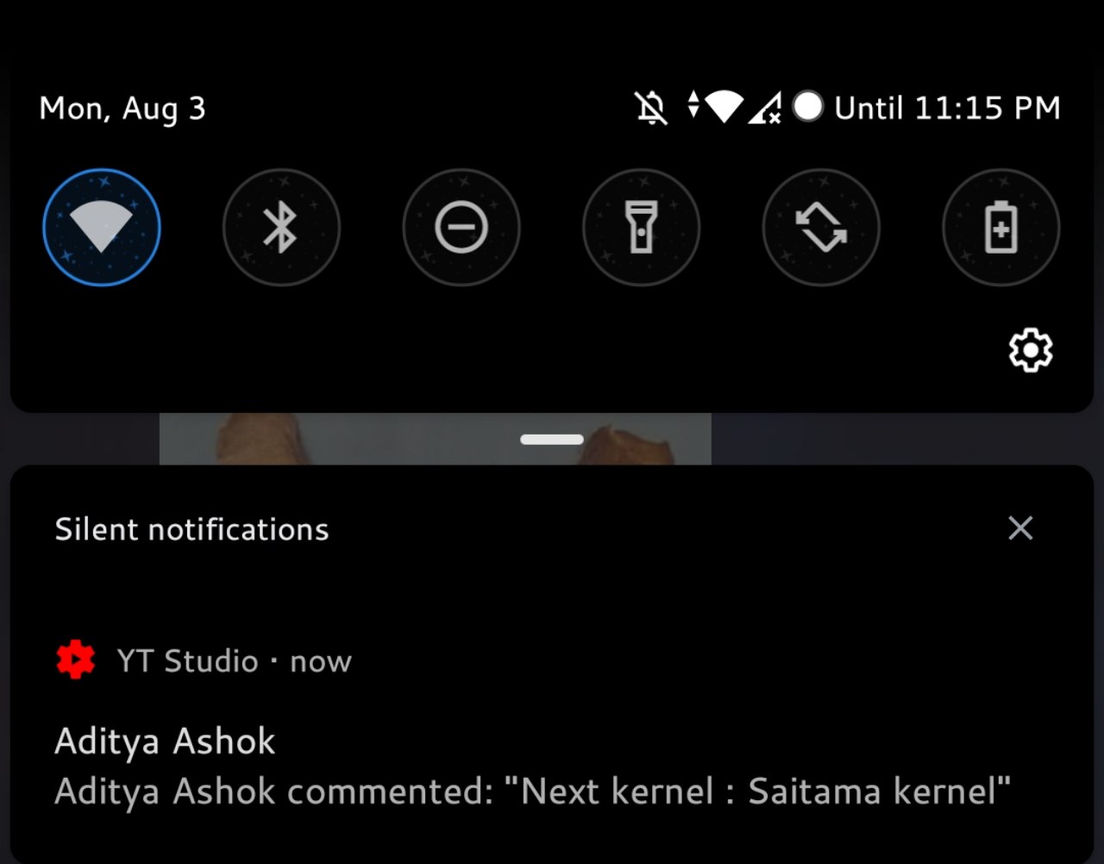Tap the Until 11:15 PM battery text
Image resolution: width=1104 pixels, height=864 pixels.
pyautogui.click(x=947, y=108)
